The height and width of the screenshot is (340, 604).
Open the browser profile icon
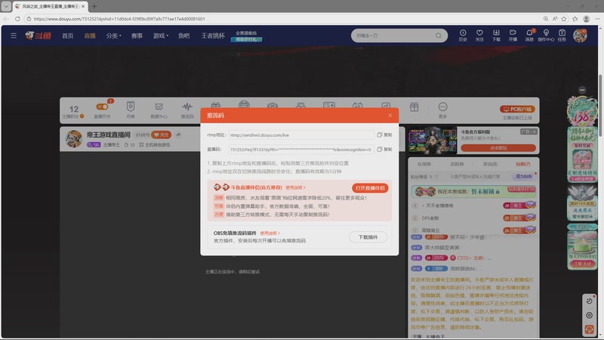(587, 18)
